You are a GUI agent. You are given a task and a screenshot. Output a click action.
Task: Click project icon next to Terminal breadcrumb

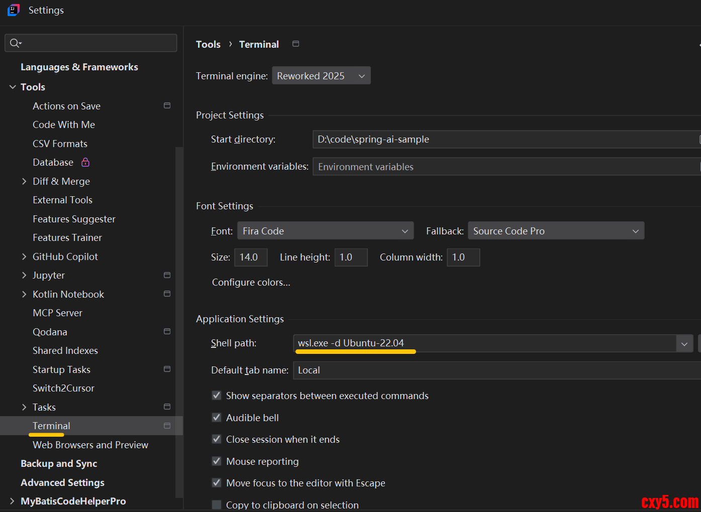pos(295,44)
